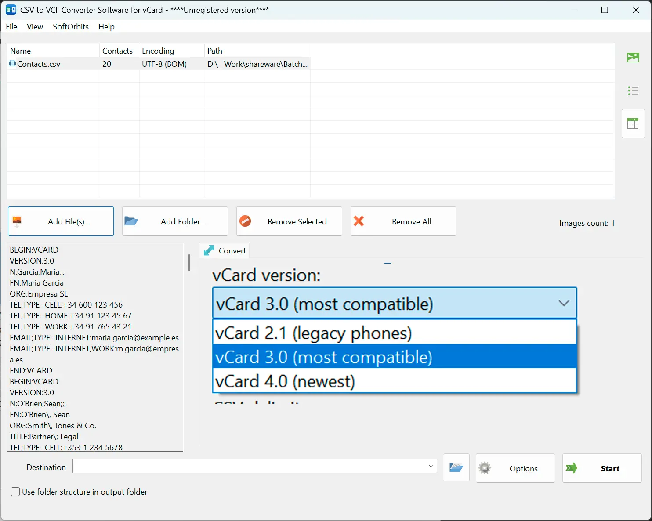Screen dimensions: 652x521
Task: Select the Contacts.csv file name
Action: coord(39,64)
